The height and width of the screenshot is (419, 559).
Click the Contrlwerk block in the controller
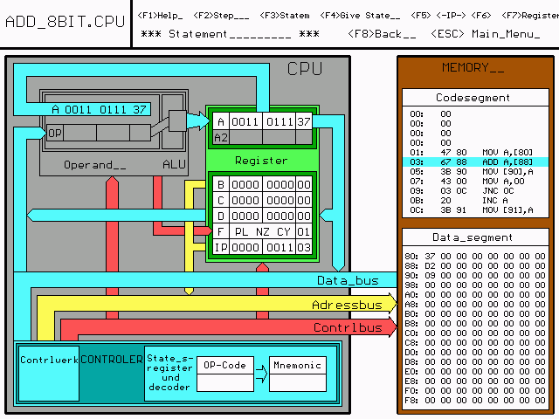pyautogui.click(x=49, y=373)
